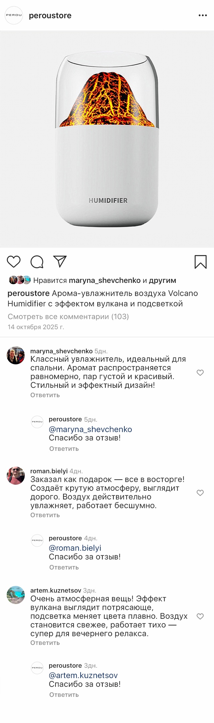214x723 pixels.
Task: Open maryna_shevchenko's avatar in comments
Action: click(x=16, y=355)
